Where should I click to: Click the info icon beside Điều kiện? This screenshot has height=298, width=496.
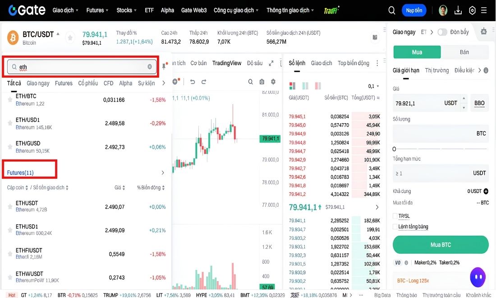pyautogui.click(x=486, y=70)
